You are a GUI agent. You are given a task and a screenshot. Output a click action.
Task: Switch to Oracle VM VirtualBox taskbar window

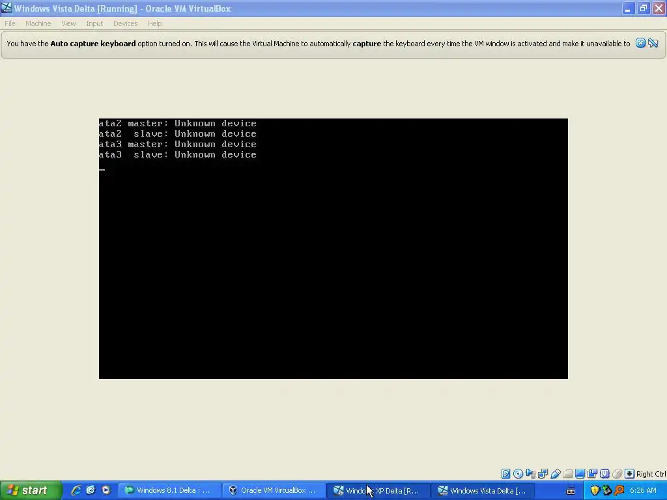pos(274,490)
